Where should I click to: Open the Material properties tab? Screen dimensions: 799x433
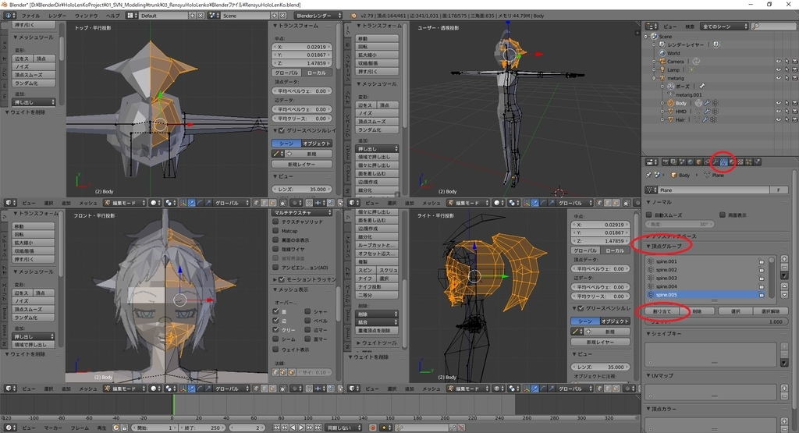click(732, 162)
